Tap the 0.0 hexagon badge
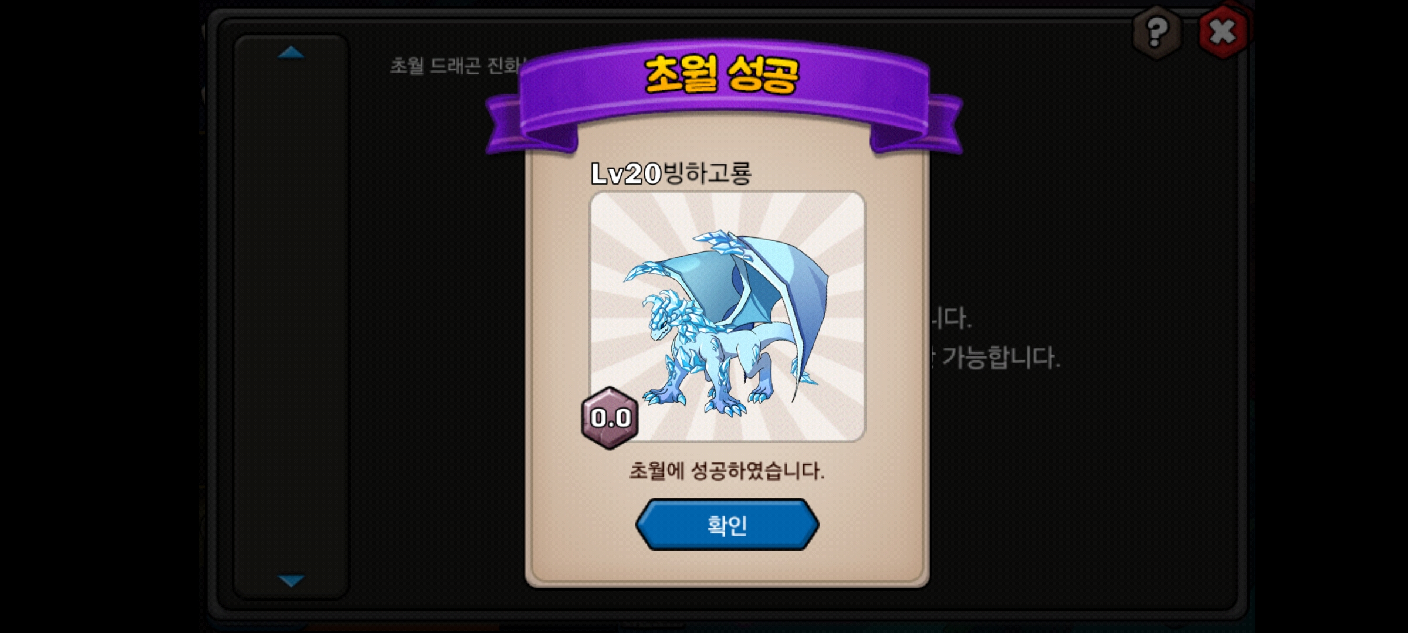The image size is (1408, 633). 610,418
